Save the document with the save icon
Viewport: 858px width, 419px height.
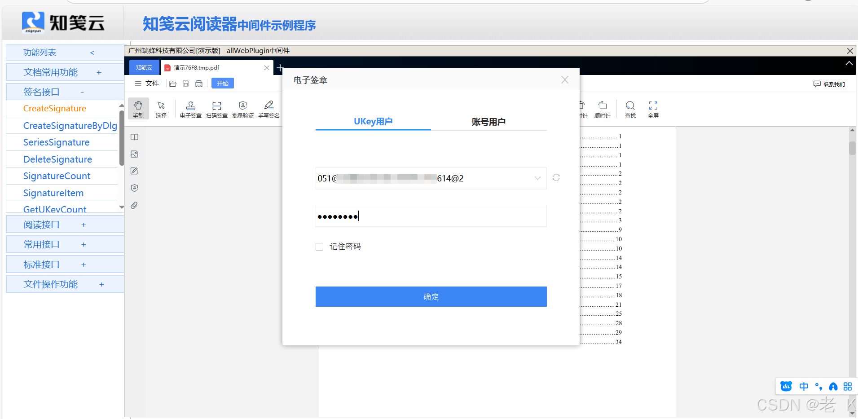coord(186,84)
